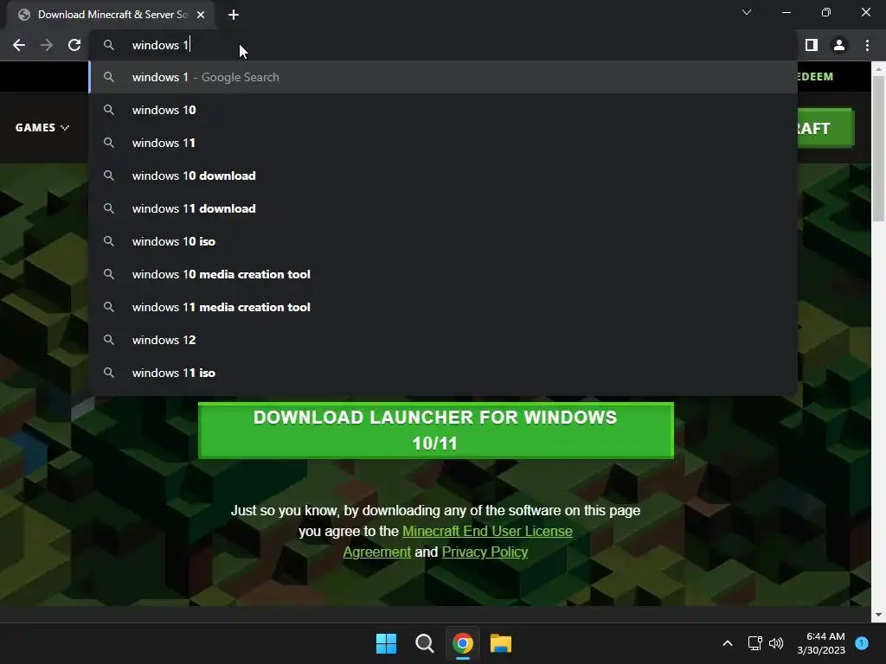Select the 'windows 11' suggestion
Image resolution: width=886 pixels, height=664 pixels.
coord(444,143)
